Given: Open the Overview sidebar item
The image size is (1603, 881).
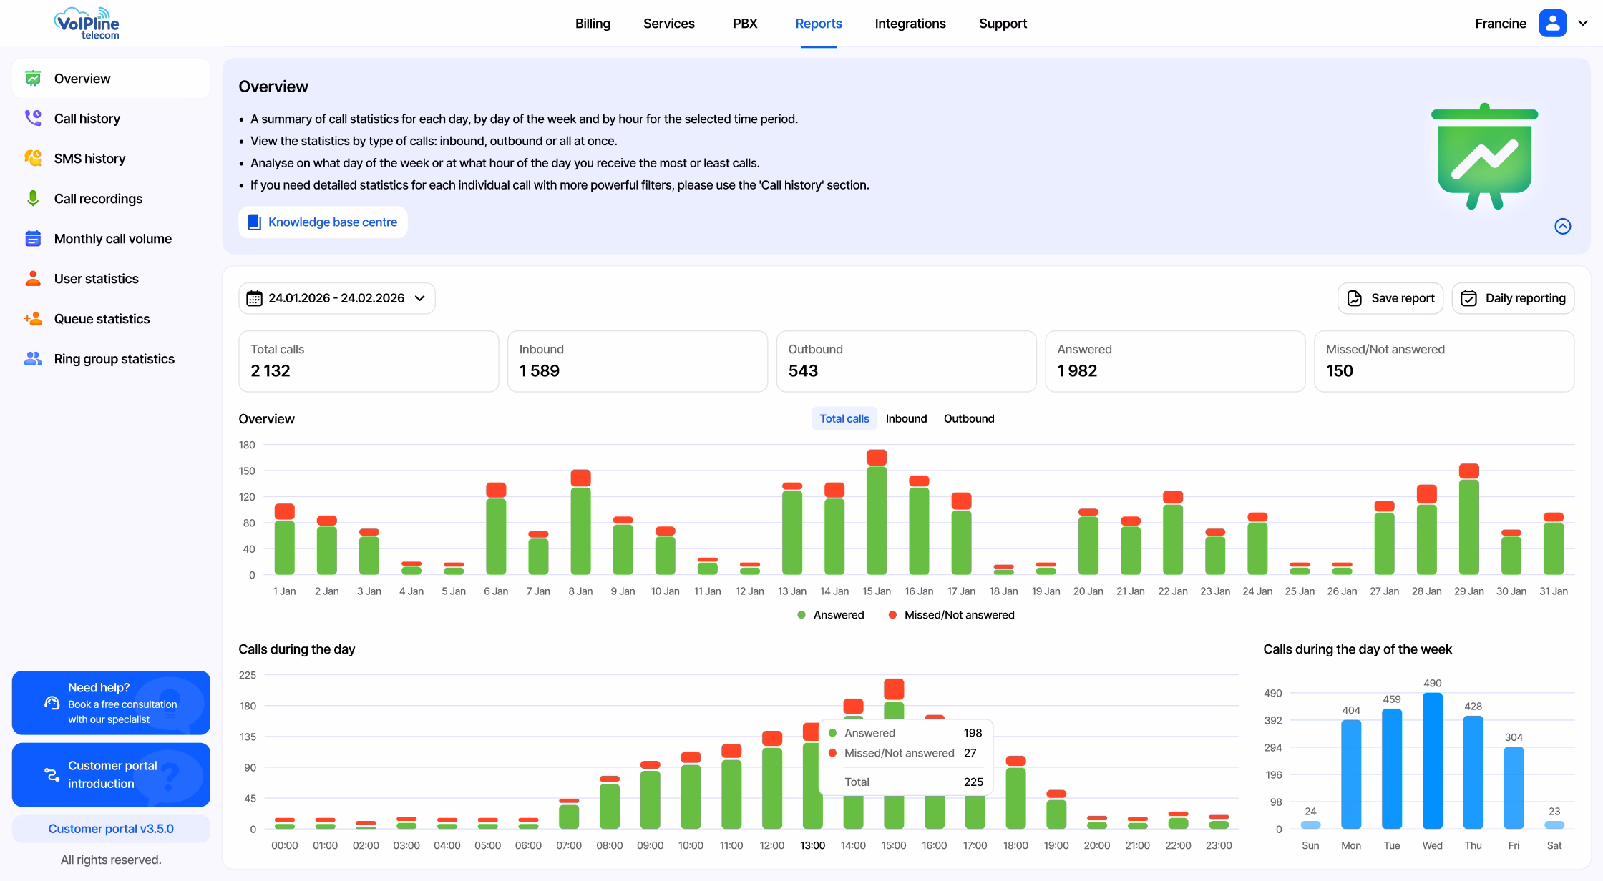Looking at the screenshot, I should click(111, 79).
